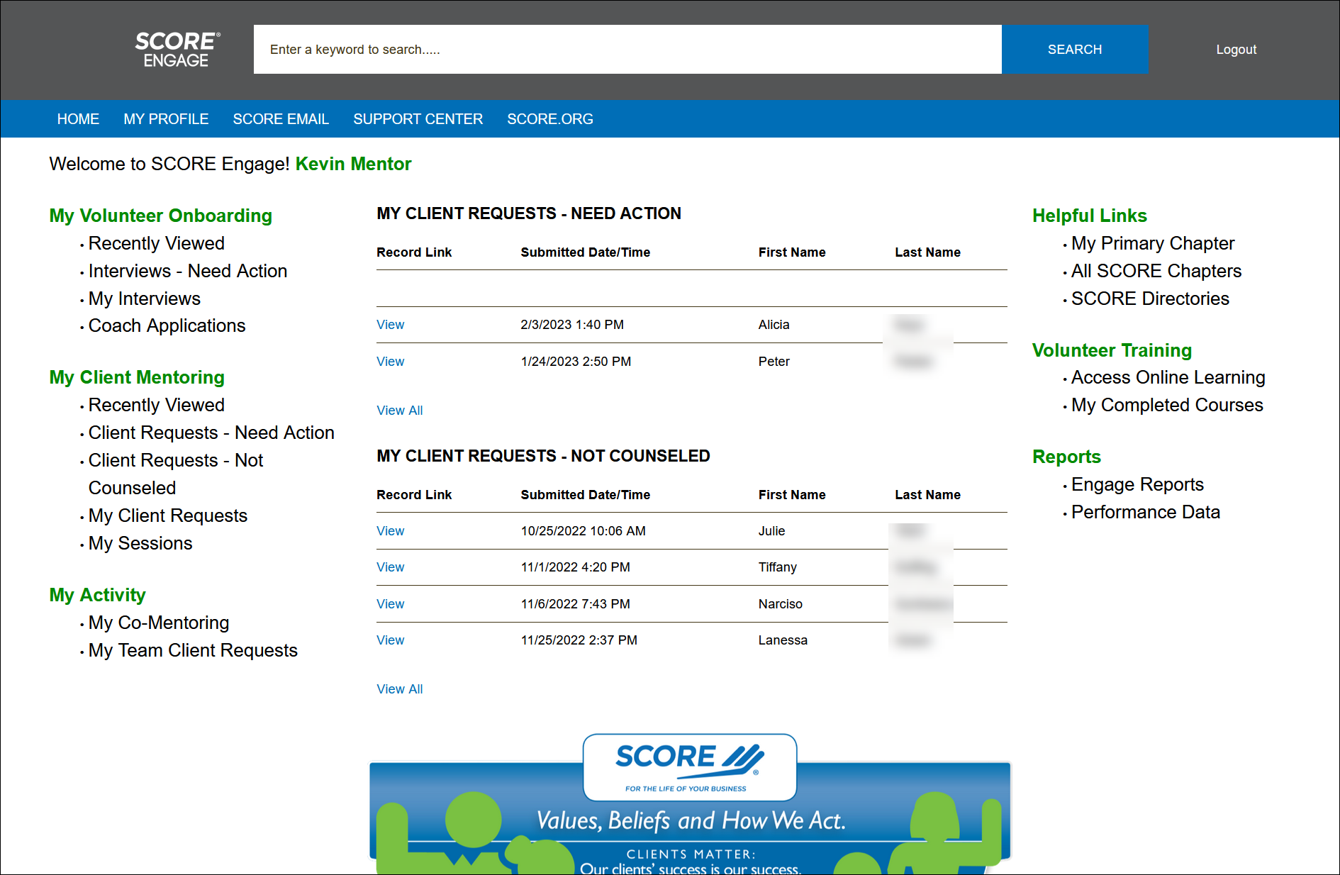Screen dimensions: 1340x875
Task: Click View All under Need Action table
Action: pos(400,411)
